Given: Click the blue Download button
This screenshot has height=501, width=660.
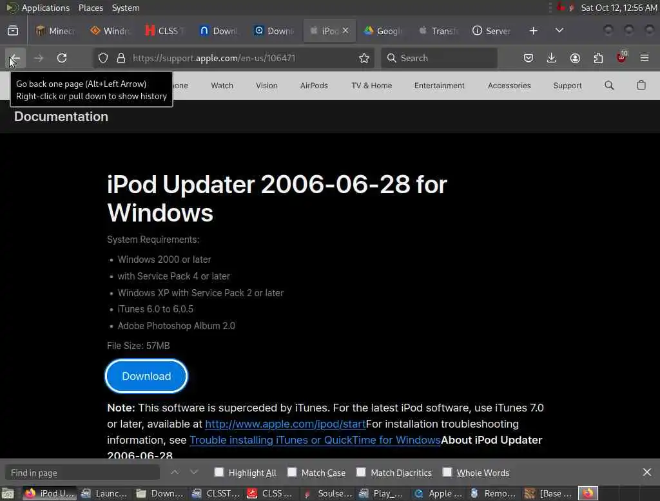Looking at the screenshot, I should click(146, 376).
